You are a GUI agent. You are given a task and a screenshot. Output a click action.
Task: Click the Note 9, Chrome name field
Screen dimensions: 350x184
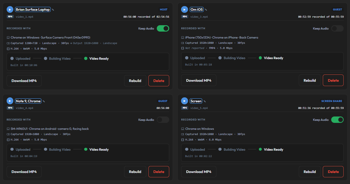[x=28, y=101]
